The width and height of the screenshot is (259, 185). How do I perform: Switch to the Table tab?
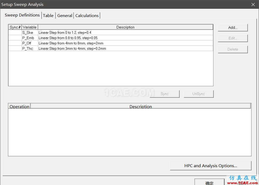pos(48,15)
